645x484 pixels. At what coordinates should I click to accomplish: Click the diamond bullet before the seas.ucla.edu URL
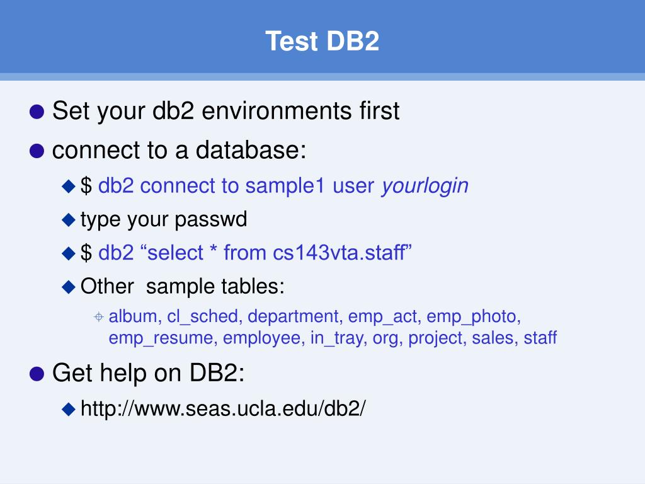pyautogui.click(x=68, y=409)
